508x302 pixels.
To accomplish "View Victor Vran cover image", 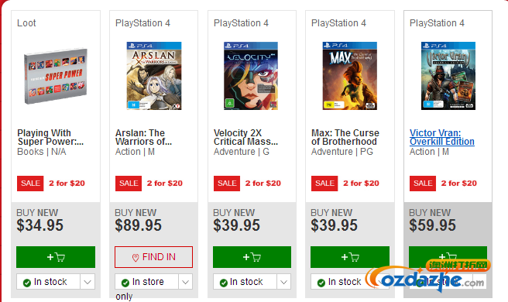I will point(448,76).
